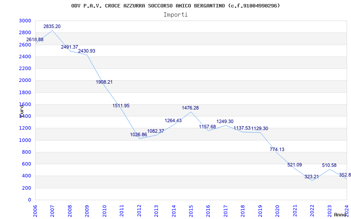The height and width of the screenshot is (219, 351).
Task: Click the 323.21 lowest value label
Action: click(312, 177)
